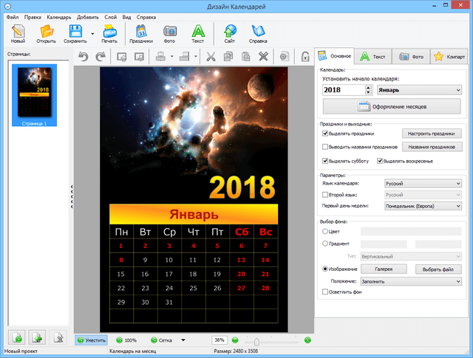Click the Печать (Print) toolbar icon
The image size is (473, 358).
click(x=109, y=33)
